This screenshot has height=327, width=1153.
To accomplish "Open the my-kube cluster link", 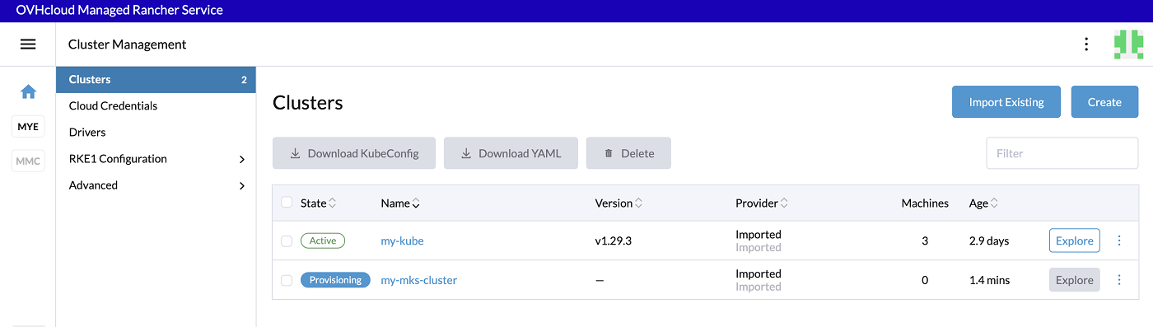I will [x=402, y=241].
